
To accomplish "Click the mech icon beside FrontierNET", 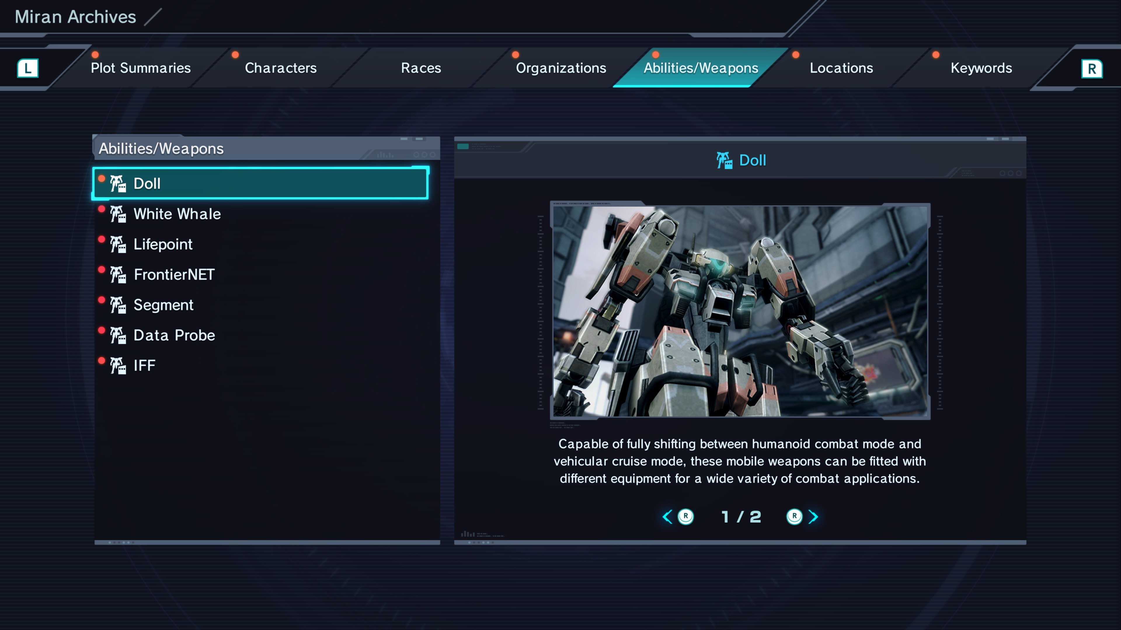I will pos(118,275).
